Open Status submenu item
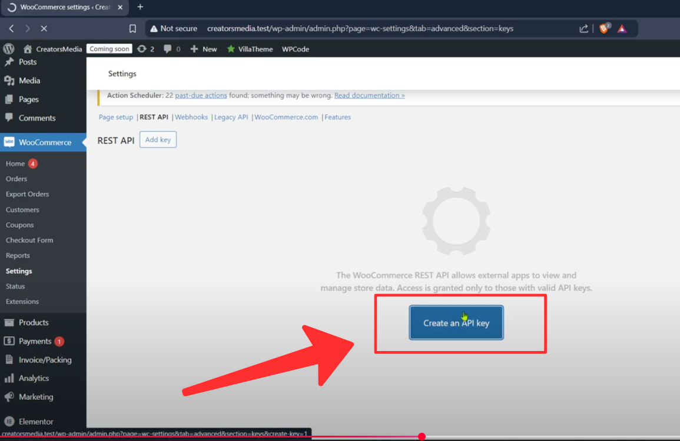 (15, 286)
